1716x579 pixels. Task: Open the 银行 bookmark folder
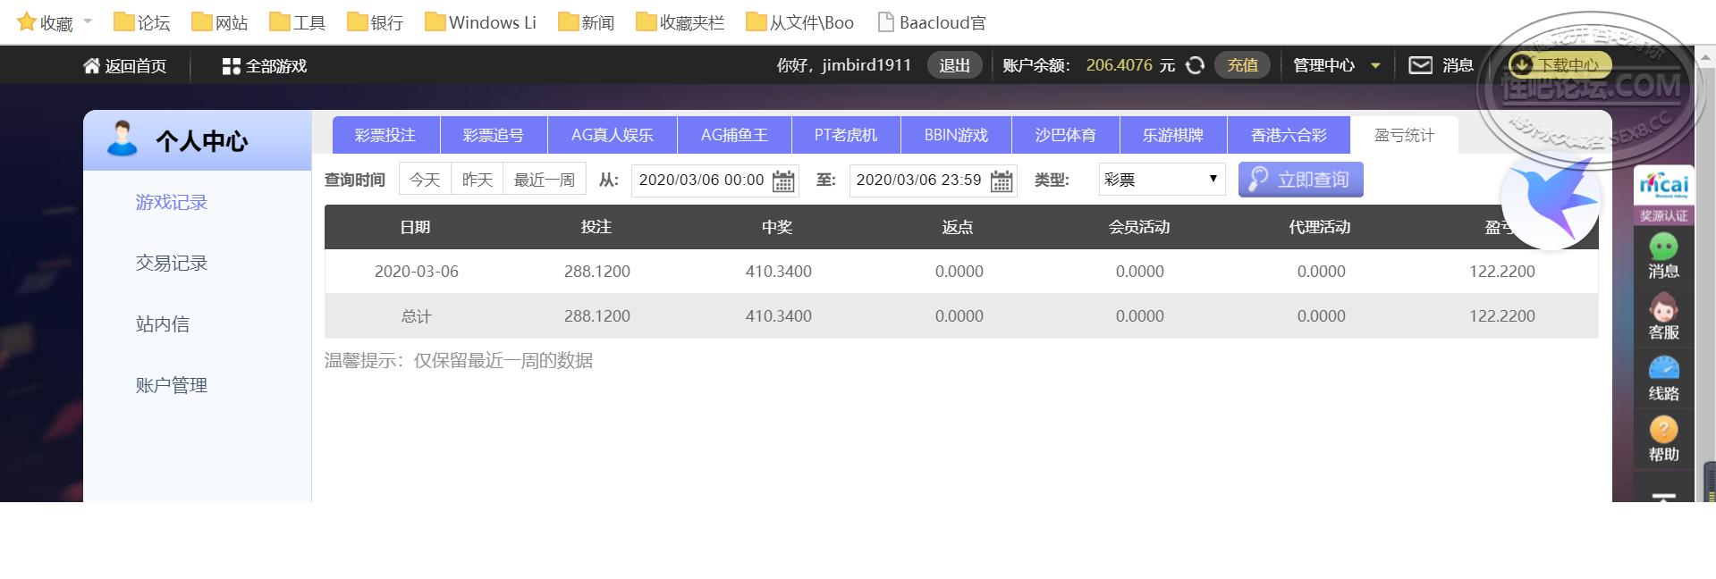click(x=376, y=22)
